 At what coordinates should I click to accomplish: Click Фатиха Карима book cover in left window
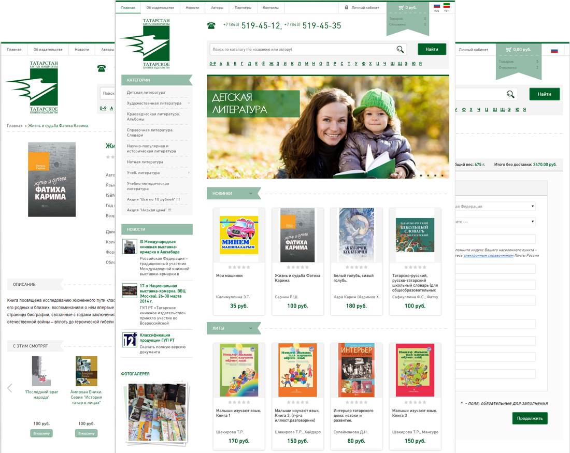(52, 180)
